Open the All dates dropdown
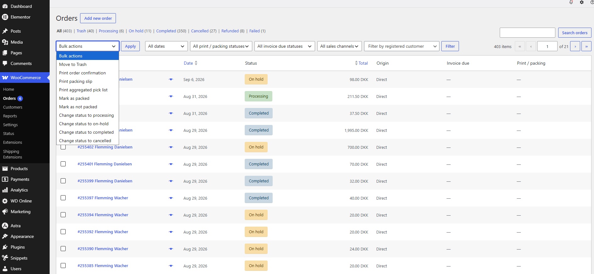Viewport: 594px width, 274px height. [x=166, y=46]
